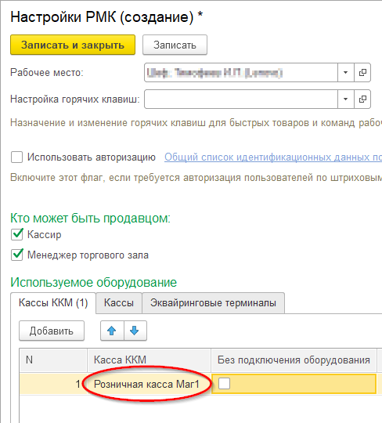Switch to the Эквайринговые терминалы tab
The height and width of the screenshot is (423, 382).
(x=213, y=303)
